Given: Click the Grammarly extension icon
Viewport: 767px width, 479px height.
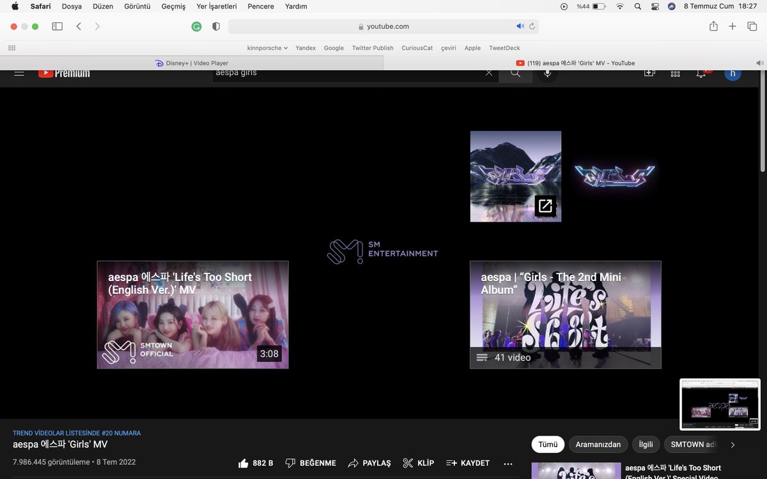Looking at the screenshot, I should point(197,27).
